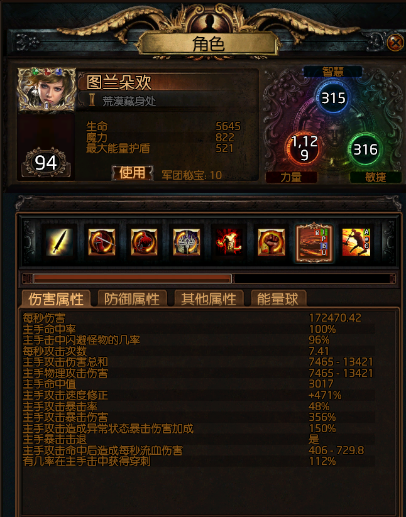
Task: Click the blue 智慧 attribute orb showing 315
Action: [x=333, y=98]
